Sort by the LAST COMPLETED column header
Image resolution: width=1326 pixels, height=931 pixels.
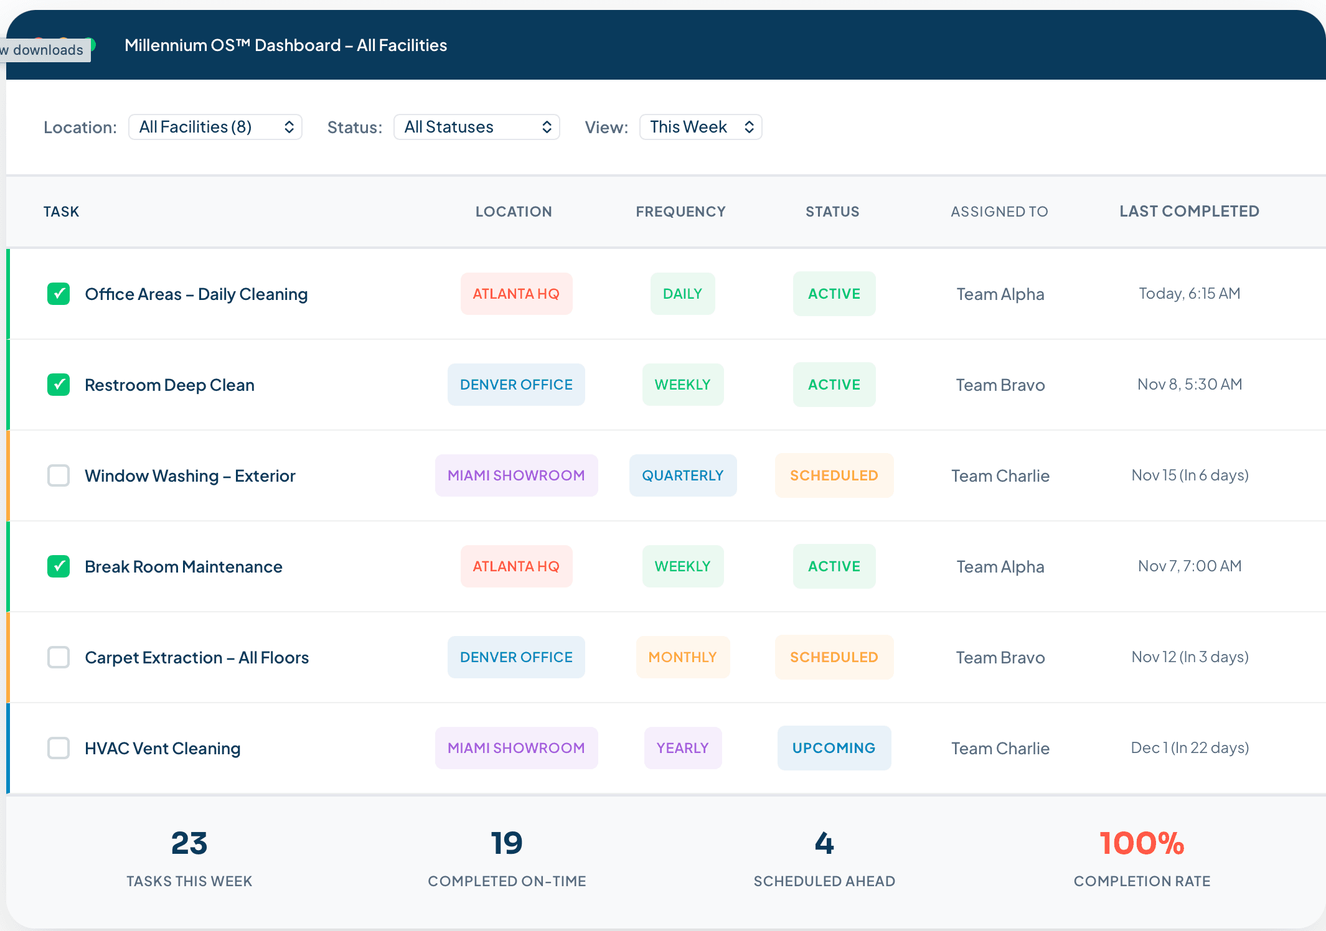1189,212
